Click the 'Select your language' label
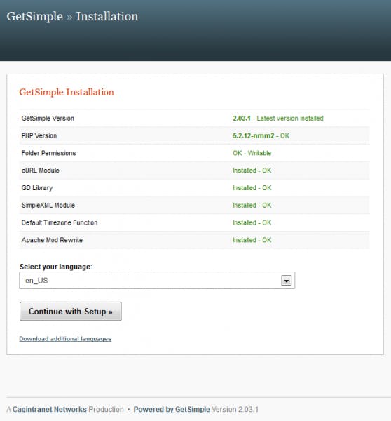Screen dimensions: 391x421 click(56, 267)
